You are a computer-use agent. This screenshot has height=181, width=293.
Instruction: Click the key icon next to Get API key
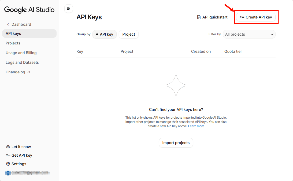tap(8, 155)
